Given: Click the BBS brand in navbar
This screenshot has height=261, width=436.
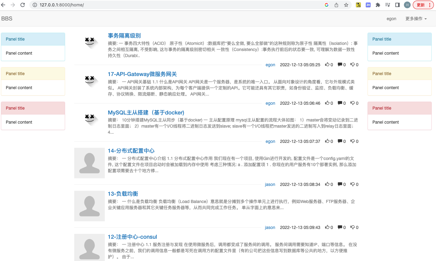Looking at the screenshot, I should point(7,19).
